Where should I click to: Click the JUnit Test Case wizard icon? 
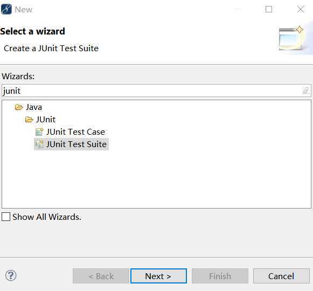click(39, 132)
